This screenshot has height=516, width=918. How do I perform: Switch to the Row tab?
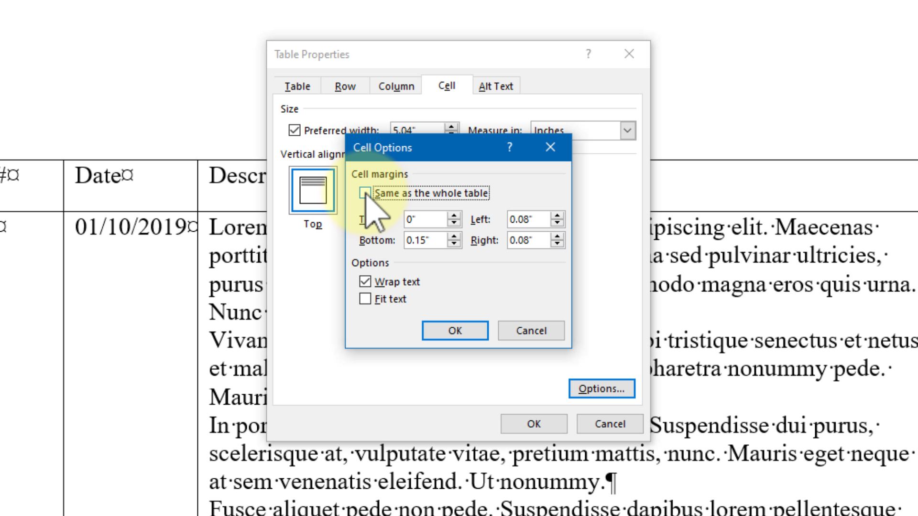pos(345,86)
